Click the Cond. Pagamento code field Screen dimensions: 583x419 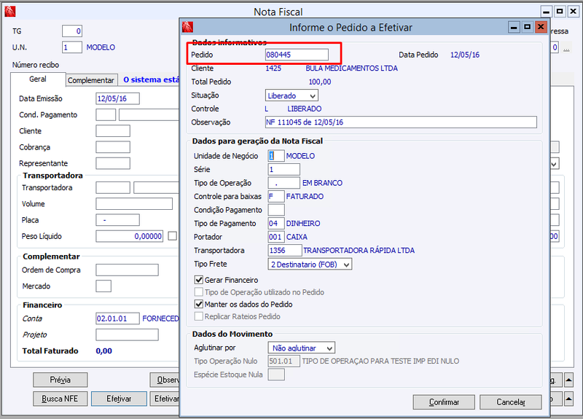click(x=106, y=115)
